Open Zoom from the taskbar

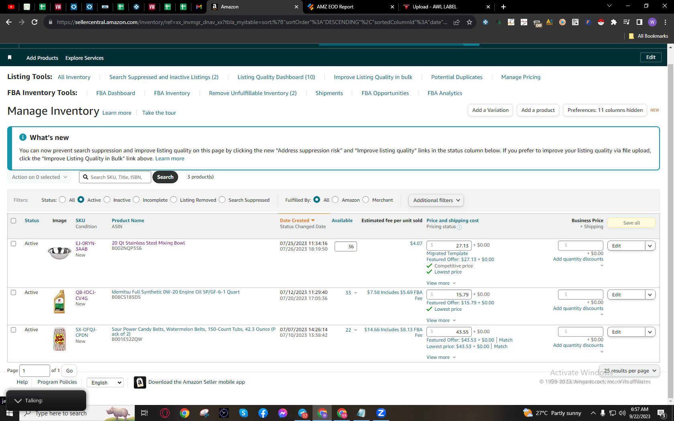381,413
